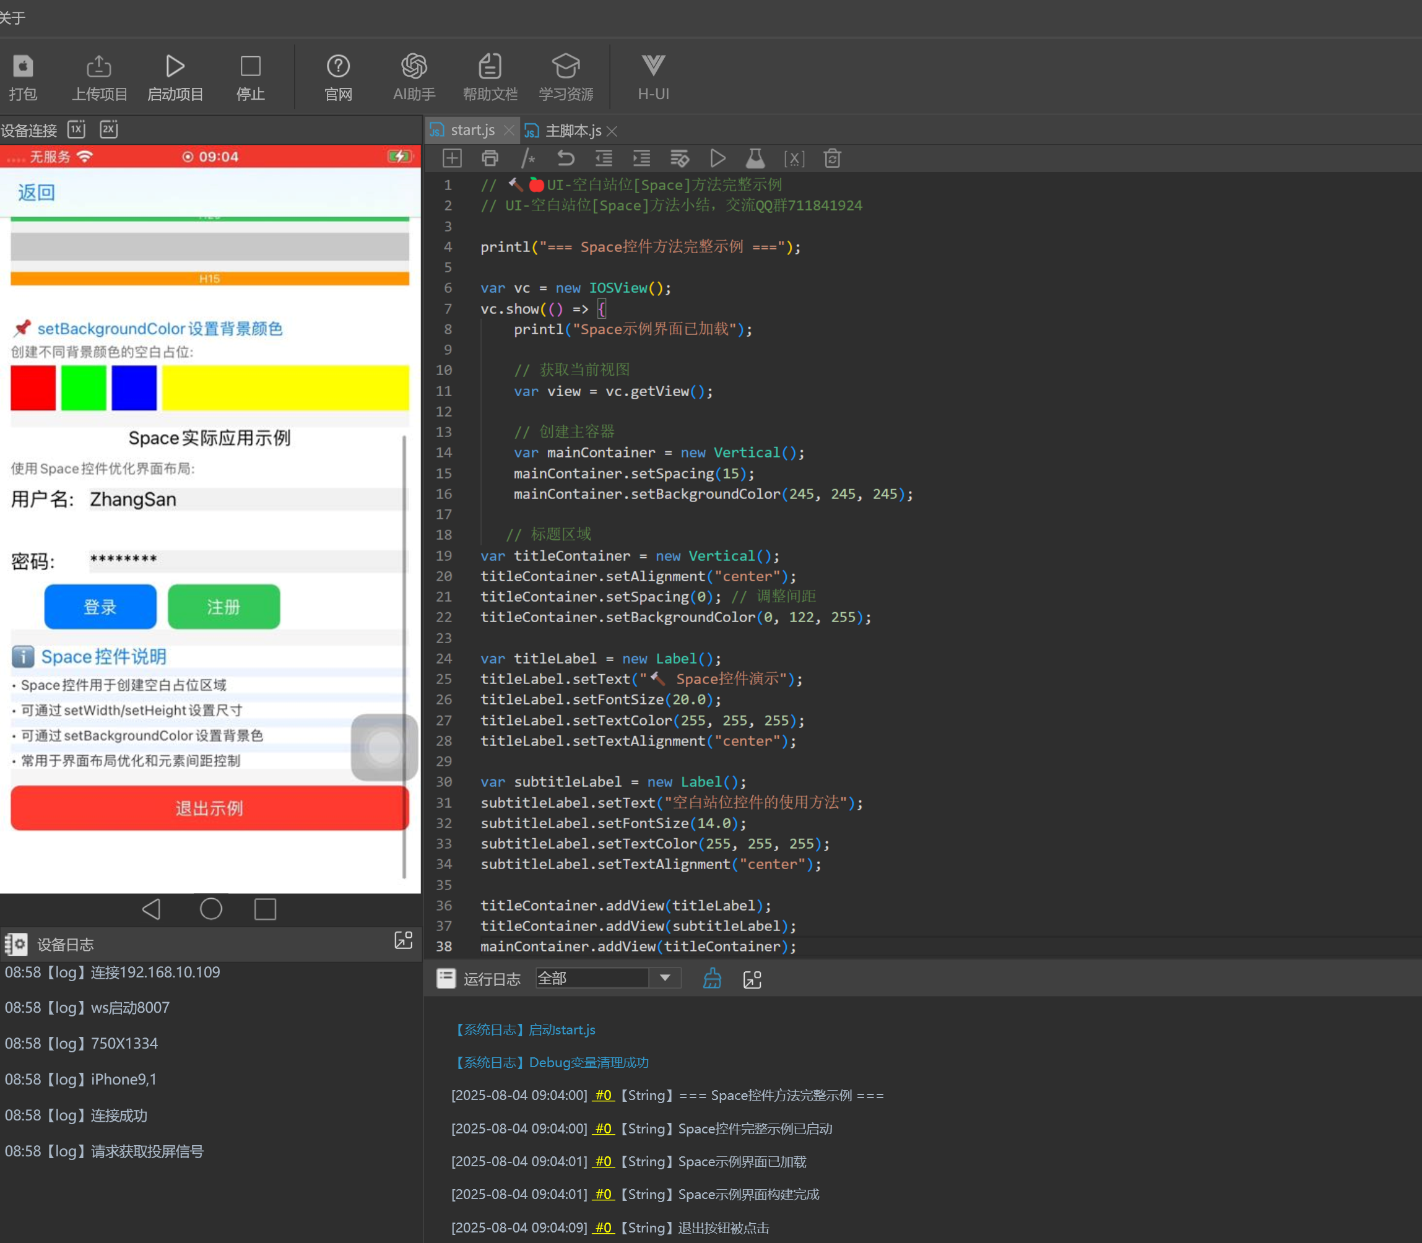Image resolution: width=1422 pixels, height=1243 pixels.
Task: Select the red color block
Action: coord(33,388)
